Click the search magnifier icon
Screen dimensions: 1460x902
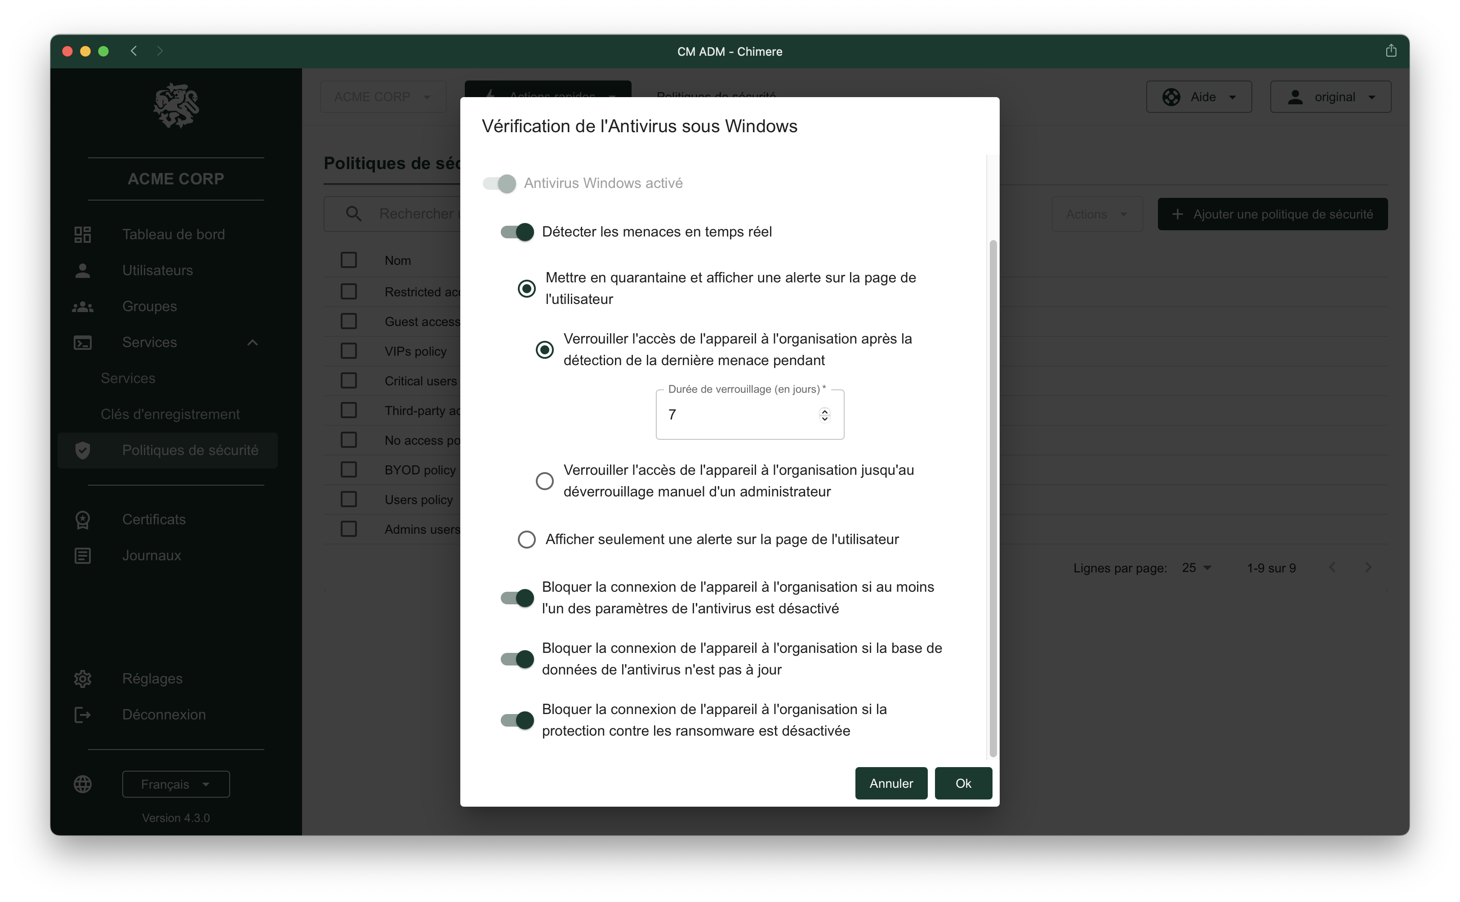click(x=353, y=214)
